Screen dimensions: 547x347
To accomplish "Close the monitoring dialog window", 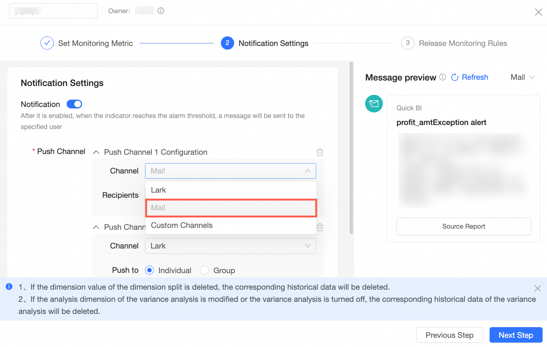I will pyautogui.click(x=538, y=12).
